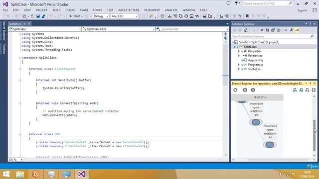
Task: Open the Server Explorer side tab
Action: pyautogui.click(x=4, y=30)
